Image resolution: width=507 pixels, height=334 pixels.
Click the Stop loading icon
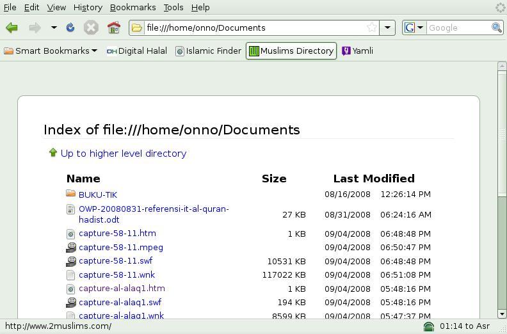(x=92, y=28)
